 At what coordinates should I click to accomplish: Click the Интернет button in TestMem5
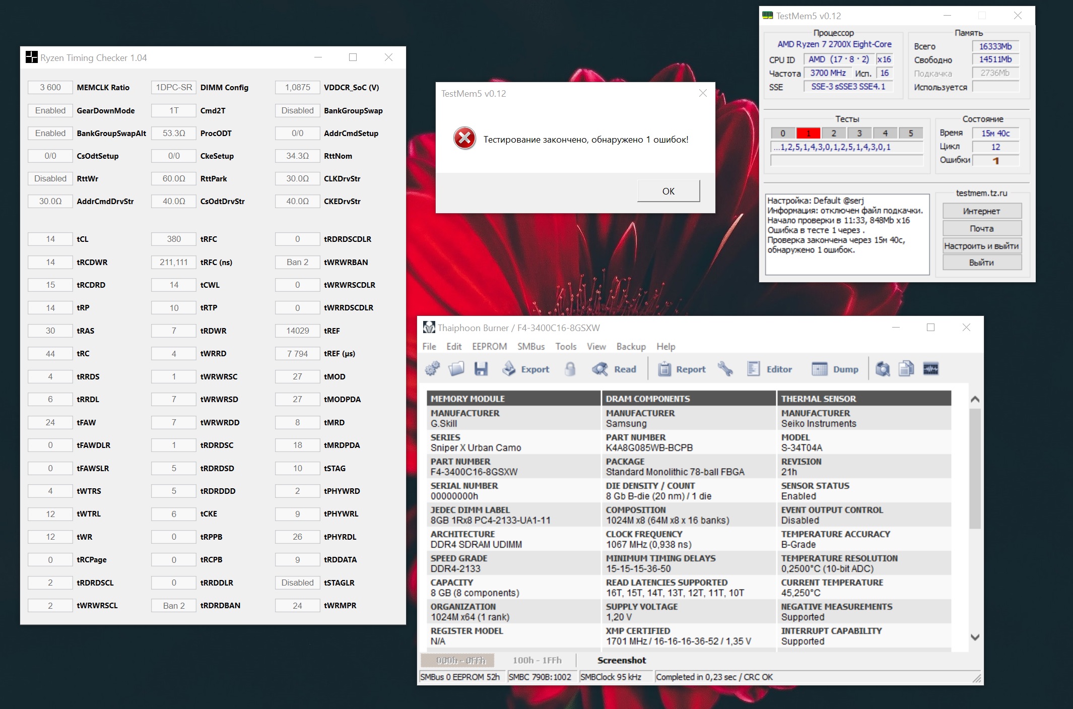click(981, 211)
